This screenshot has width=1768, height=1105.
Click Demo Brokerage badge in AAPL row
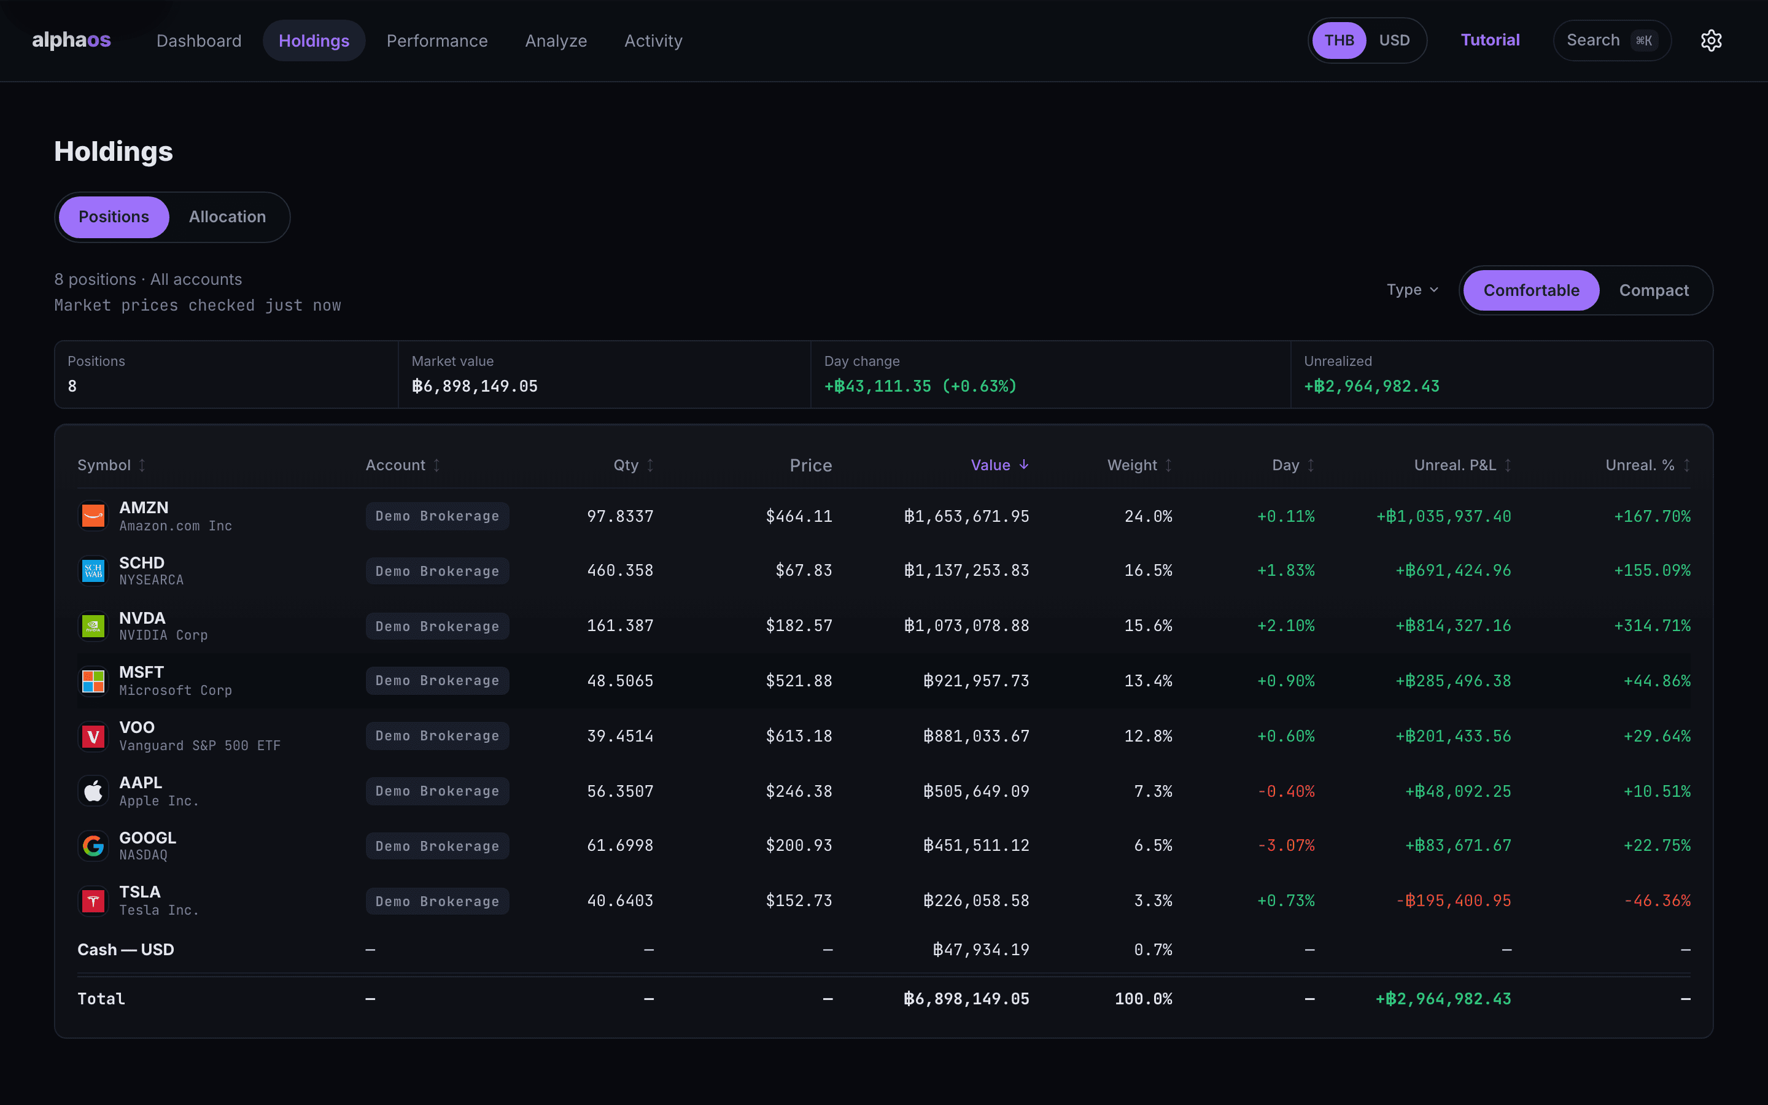438,791
